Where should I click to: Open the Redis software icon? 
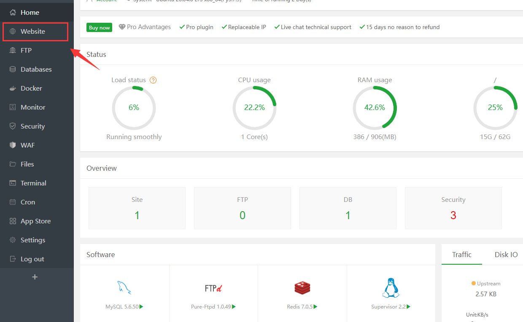302,288
